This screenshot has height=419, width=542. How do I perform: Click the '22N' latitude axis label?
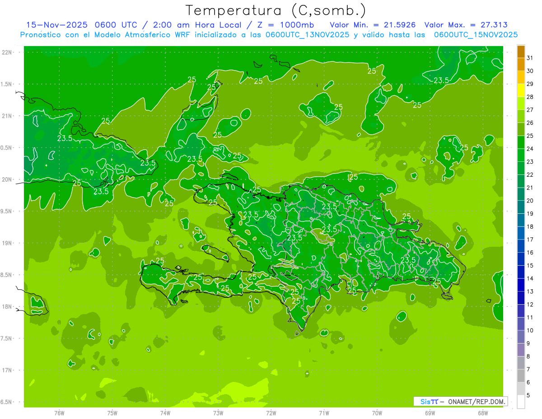point(7,52)
